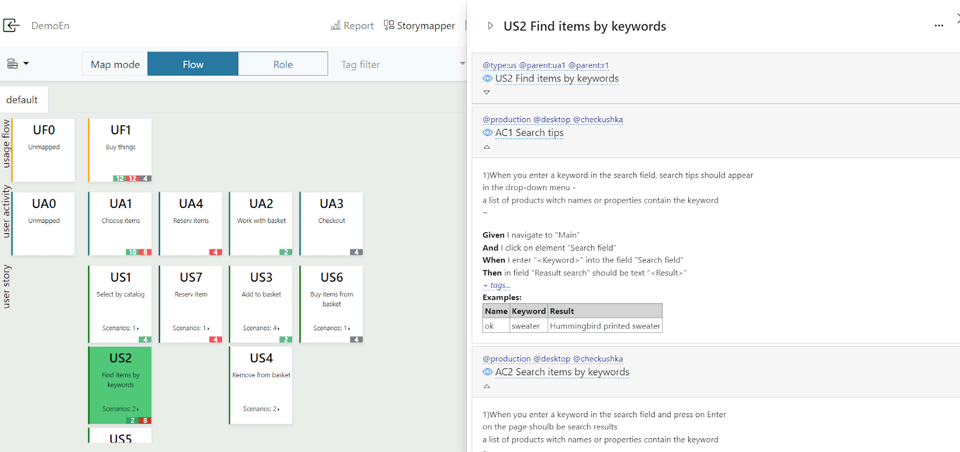
Task: Collapse the AC1 Search tips section
Action: pos(487,147)
